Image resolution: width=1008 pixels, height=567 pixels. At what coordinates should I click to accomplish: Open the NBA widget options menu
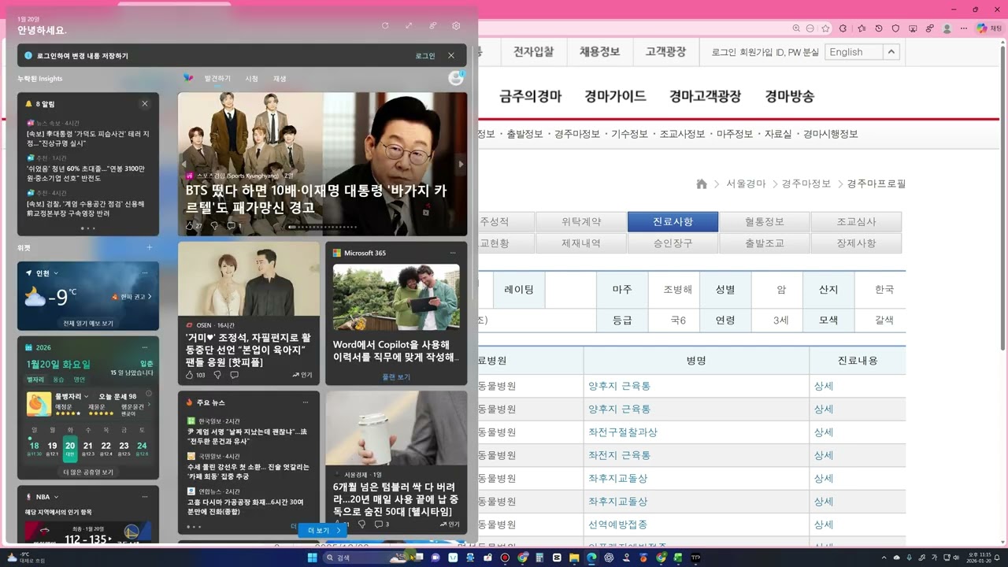(145, 497)
